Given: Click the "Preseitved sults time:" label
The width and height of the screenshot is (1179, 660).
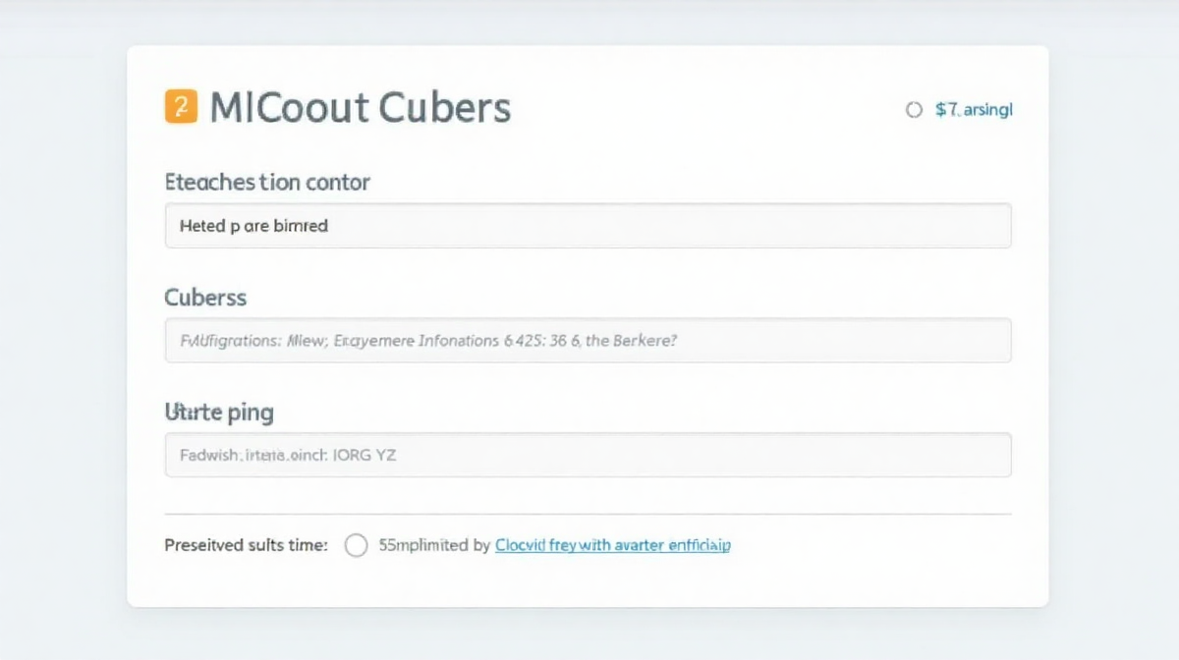Looking at the screenshot, I should point(246,545).
